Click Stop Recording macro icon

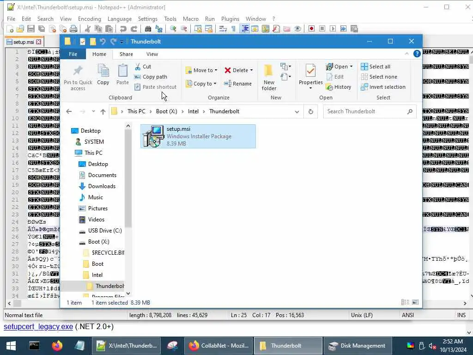point(322,29)
